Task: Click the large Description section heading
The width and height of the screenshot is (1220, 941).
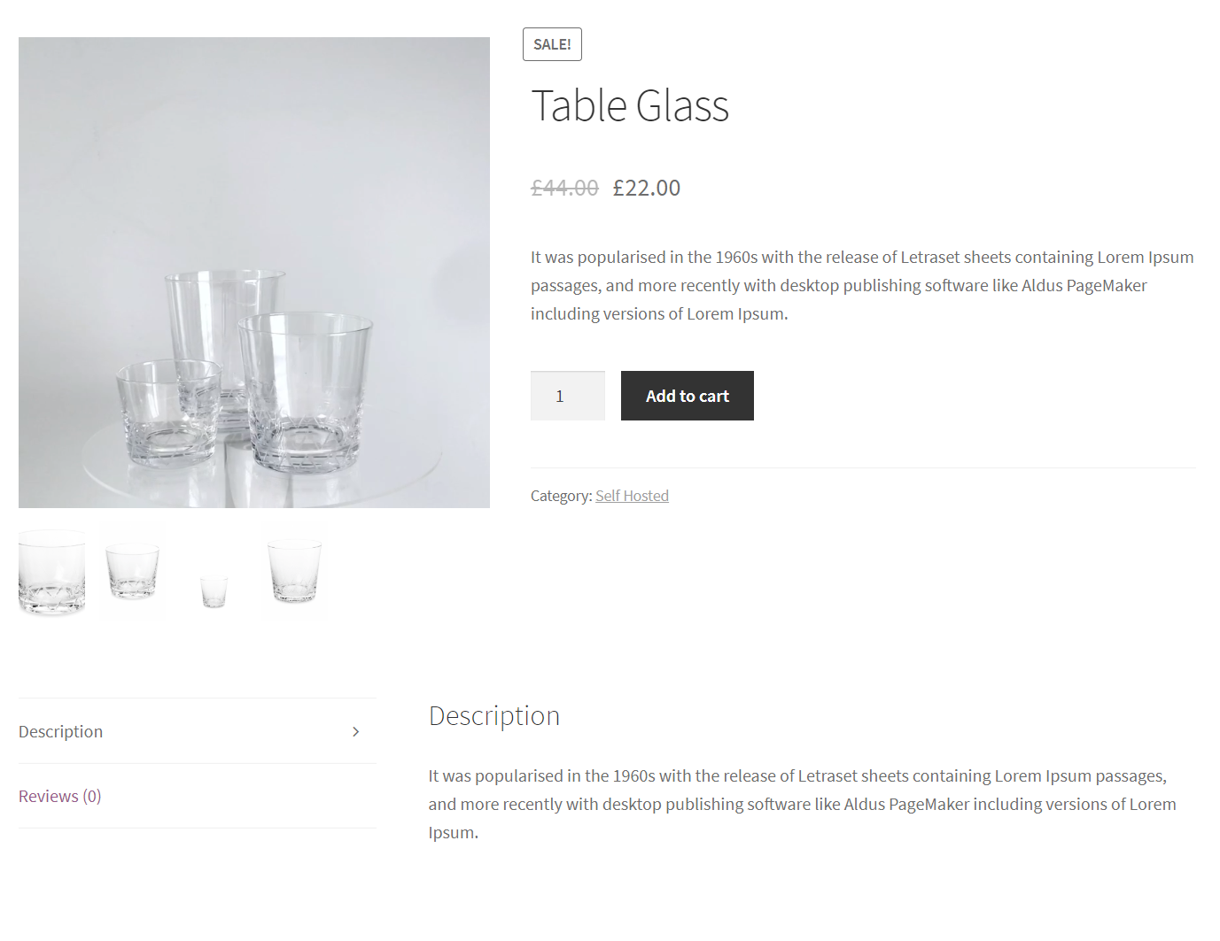Action: [494, 715]
